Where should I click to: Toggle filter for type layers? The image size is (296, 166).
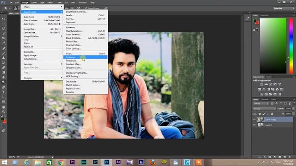click(x=281, y=103)
